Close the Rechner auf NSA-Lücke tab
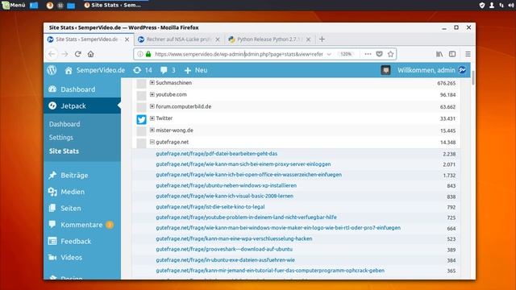Viewport: 516px width, 290px height. pyautogui.click(x=218, y=39)
